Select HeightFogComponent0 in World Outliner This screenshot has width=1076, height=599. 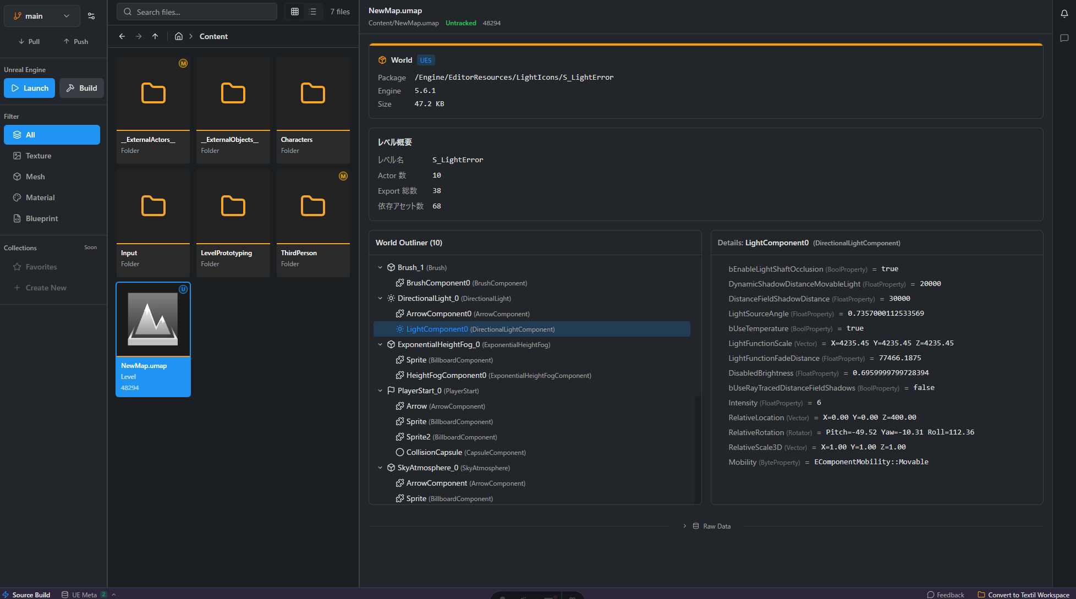tap(446, 375)
